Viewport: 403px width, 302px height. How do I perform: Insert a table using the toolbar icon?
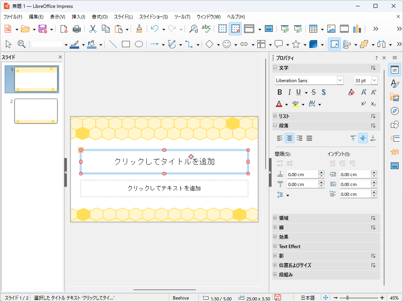tap(313, 29)
